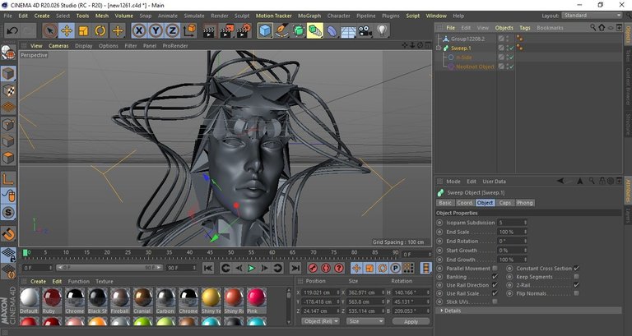The width and height of the screenshot is (632, 336).
Task: Enable Keep Segments checkbox
Action: click(576, 277)
